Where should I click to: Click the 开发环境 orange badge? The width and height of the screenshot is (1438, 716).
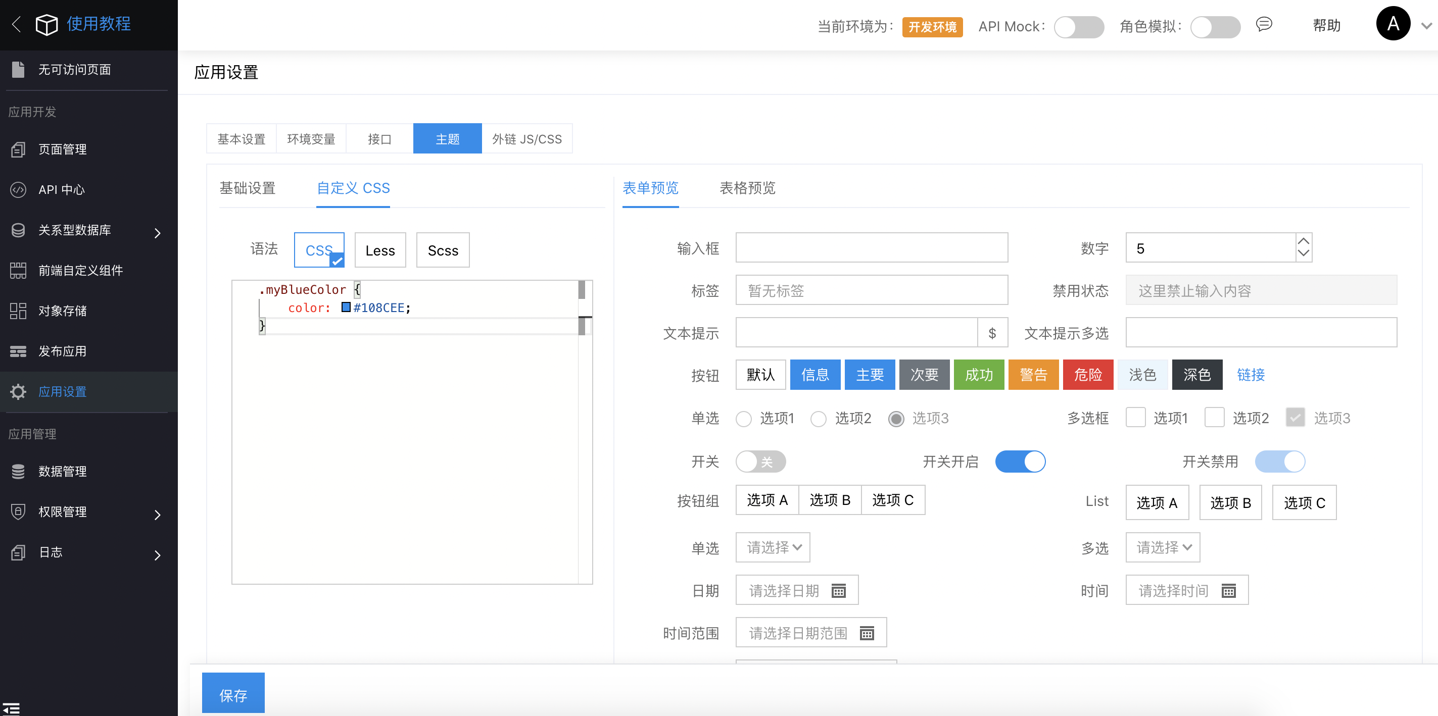click(x=932, y=27)
